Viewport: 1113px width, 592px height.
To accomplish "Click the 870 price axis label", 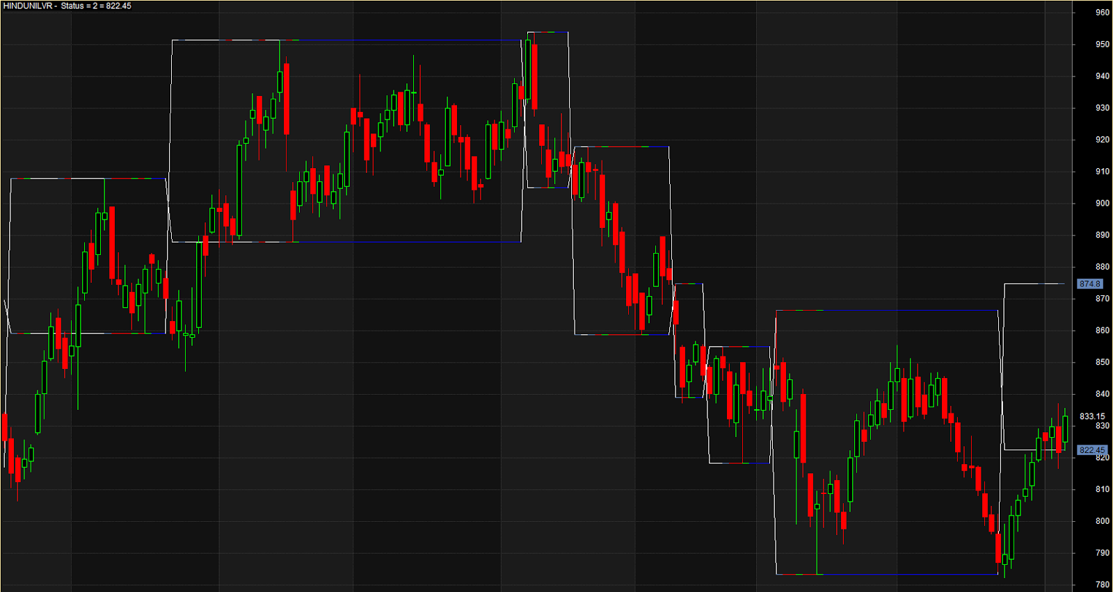I will click(1103, 299).
